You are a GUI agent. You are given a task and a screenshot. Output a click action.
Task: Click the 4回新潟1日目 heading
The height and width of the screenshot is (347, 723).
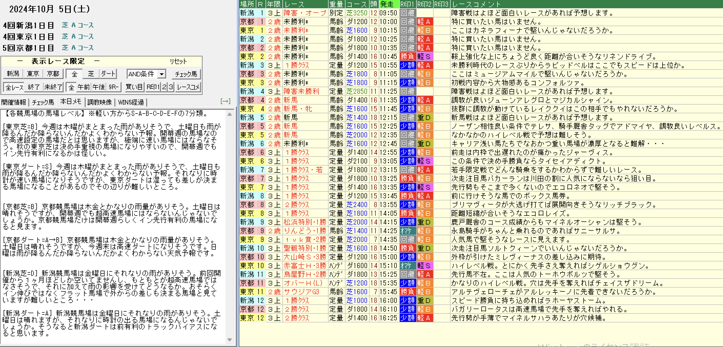click(x=28, y=26)
